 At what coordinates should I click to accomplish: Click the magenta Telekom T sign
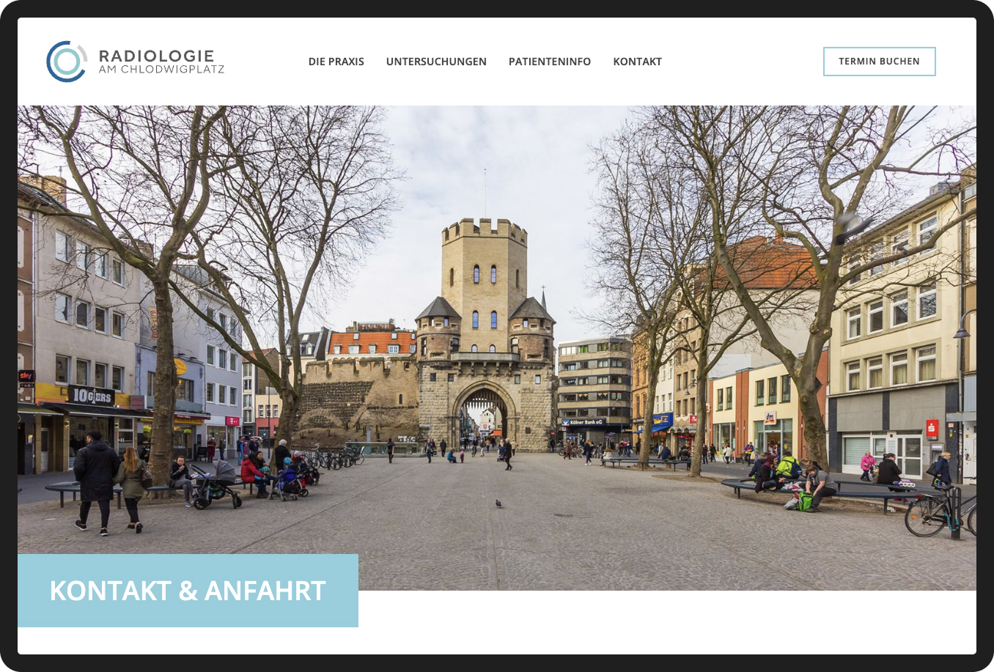click(x=232, y=421)
